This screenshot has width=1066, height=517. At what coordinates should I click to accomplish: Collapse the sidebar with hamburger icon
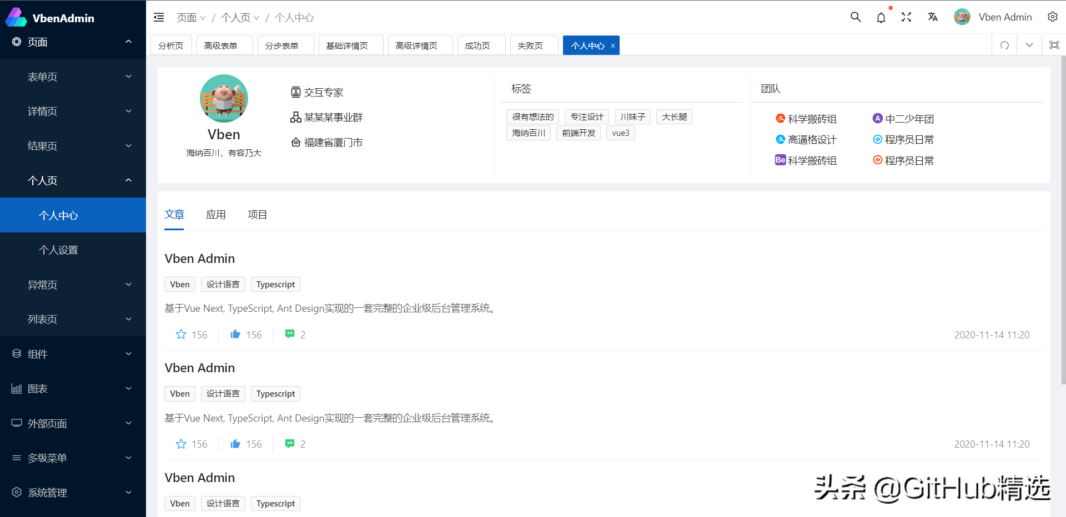[x=159, y=17]
